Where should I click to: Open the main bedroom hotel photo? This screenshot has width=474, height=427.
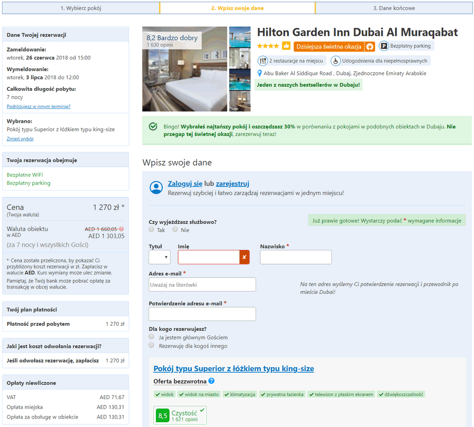(184, 69)
